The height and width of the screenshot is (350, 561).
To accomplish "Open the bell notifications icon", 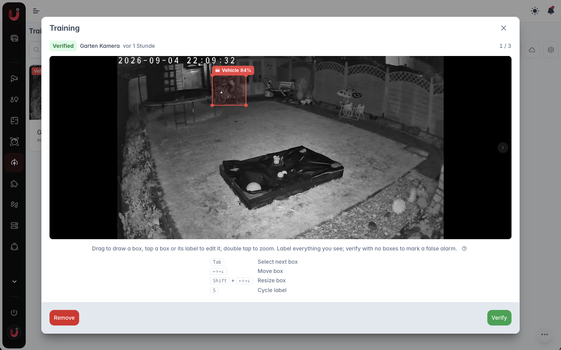I will [551, 11].
